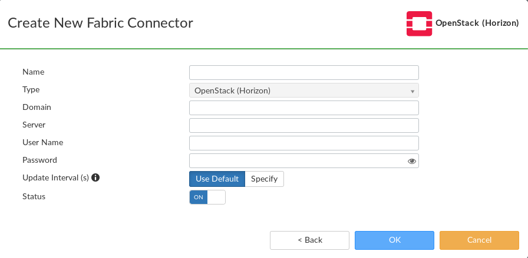Click the Create New Fabric Connector title
This screenshot has height=258, width=528.
point(100,24)
